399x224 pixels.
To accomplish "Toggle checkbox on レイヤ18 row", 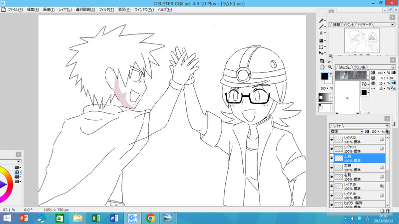I will pos(382,195).
